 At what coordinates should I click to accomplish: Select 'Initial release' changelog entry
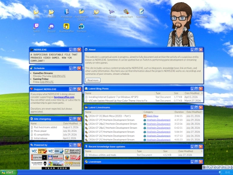[x=41, y=138]
